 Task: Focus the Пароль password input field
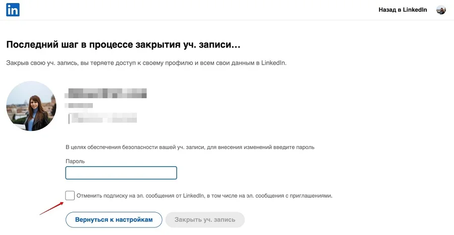[x=121, y=173]
